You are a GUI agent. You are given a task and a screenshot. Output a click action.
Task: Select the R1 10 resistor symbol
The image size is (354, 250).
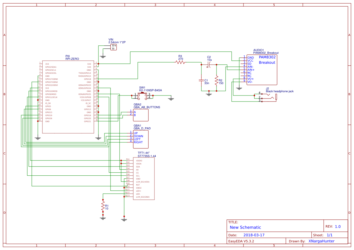103,206
